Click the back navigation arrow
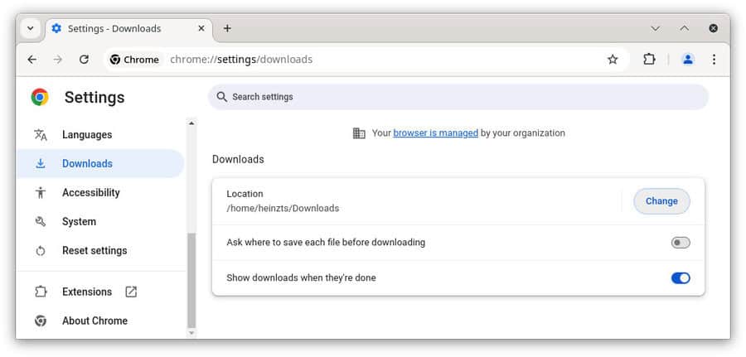This screenshot has width=746, height=357. tap(31, 60)
